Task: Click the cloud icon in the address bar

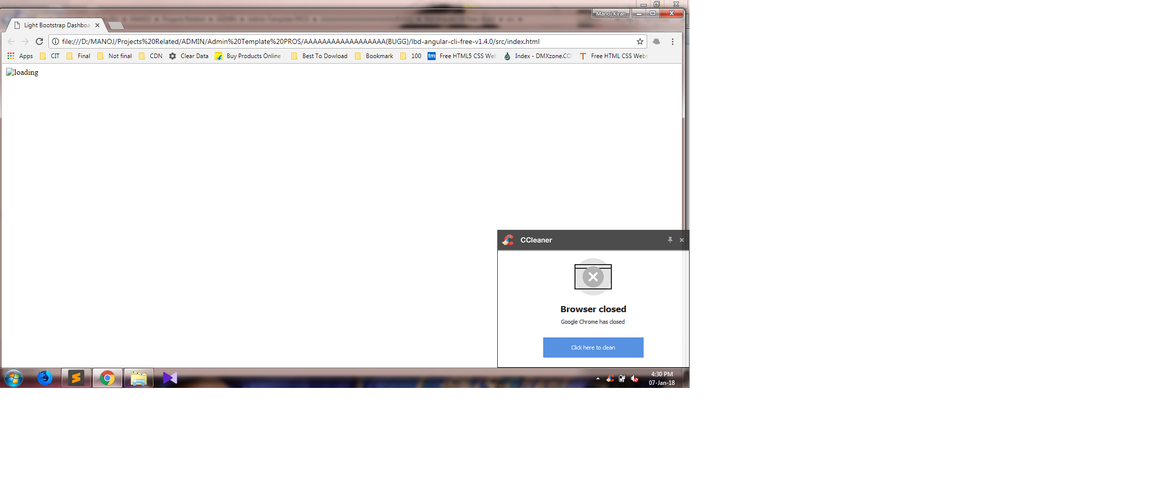Action: coord(656,41)
